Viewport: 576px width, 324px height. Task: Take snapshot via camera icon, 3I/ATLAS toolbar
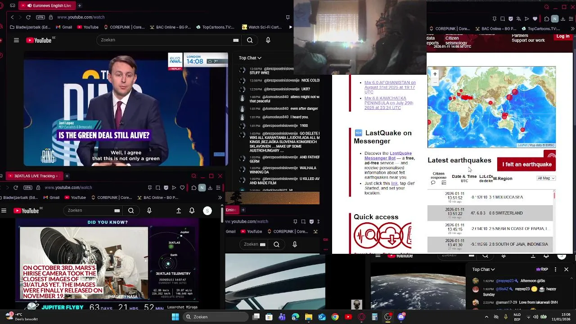tap(158, 188)
